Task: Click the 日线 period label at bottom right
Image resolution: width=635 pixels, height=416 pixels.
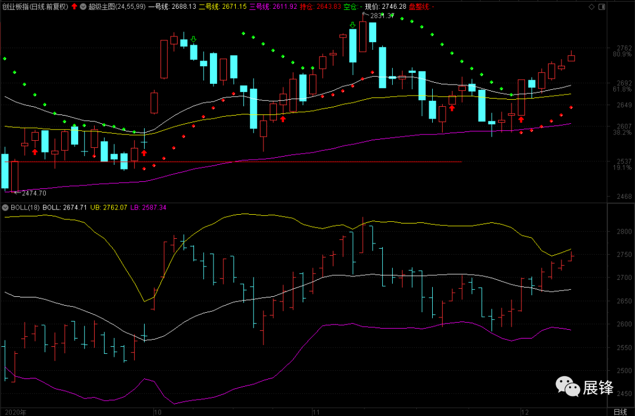Action: tap(620, 411)
